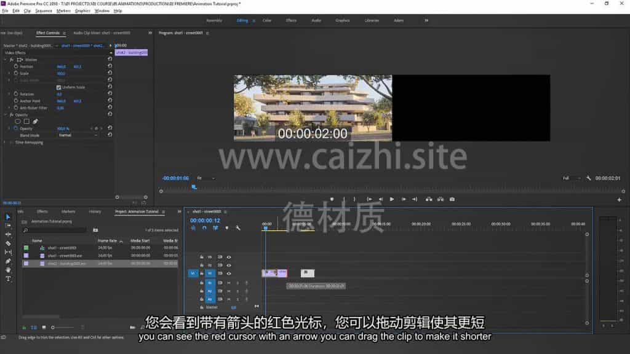Click Export Frame camera icon
Image resolution: width=630 pixels, height=354 pixels.
click(452, 199)
